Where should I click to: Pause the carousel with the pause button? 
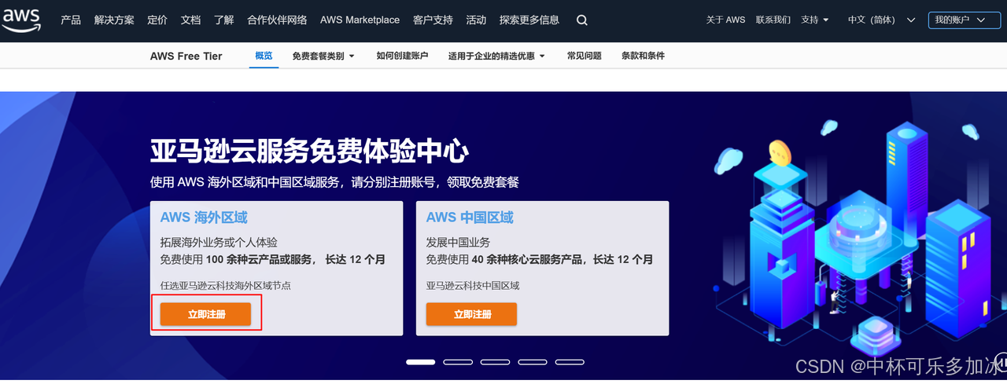pos(1001,362)
